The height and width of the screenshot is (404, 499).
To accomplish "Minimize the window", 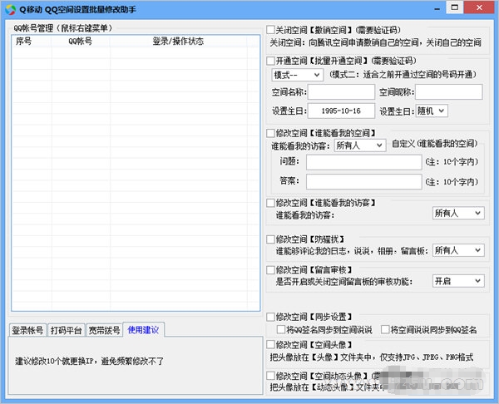I will [437, 8].
